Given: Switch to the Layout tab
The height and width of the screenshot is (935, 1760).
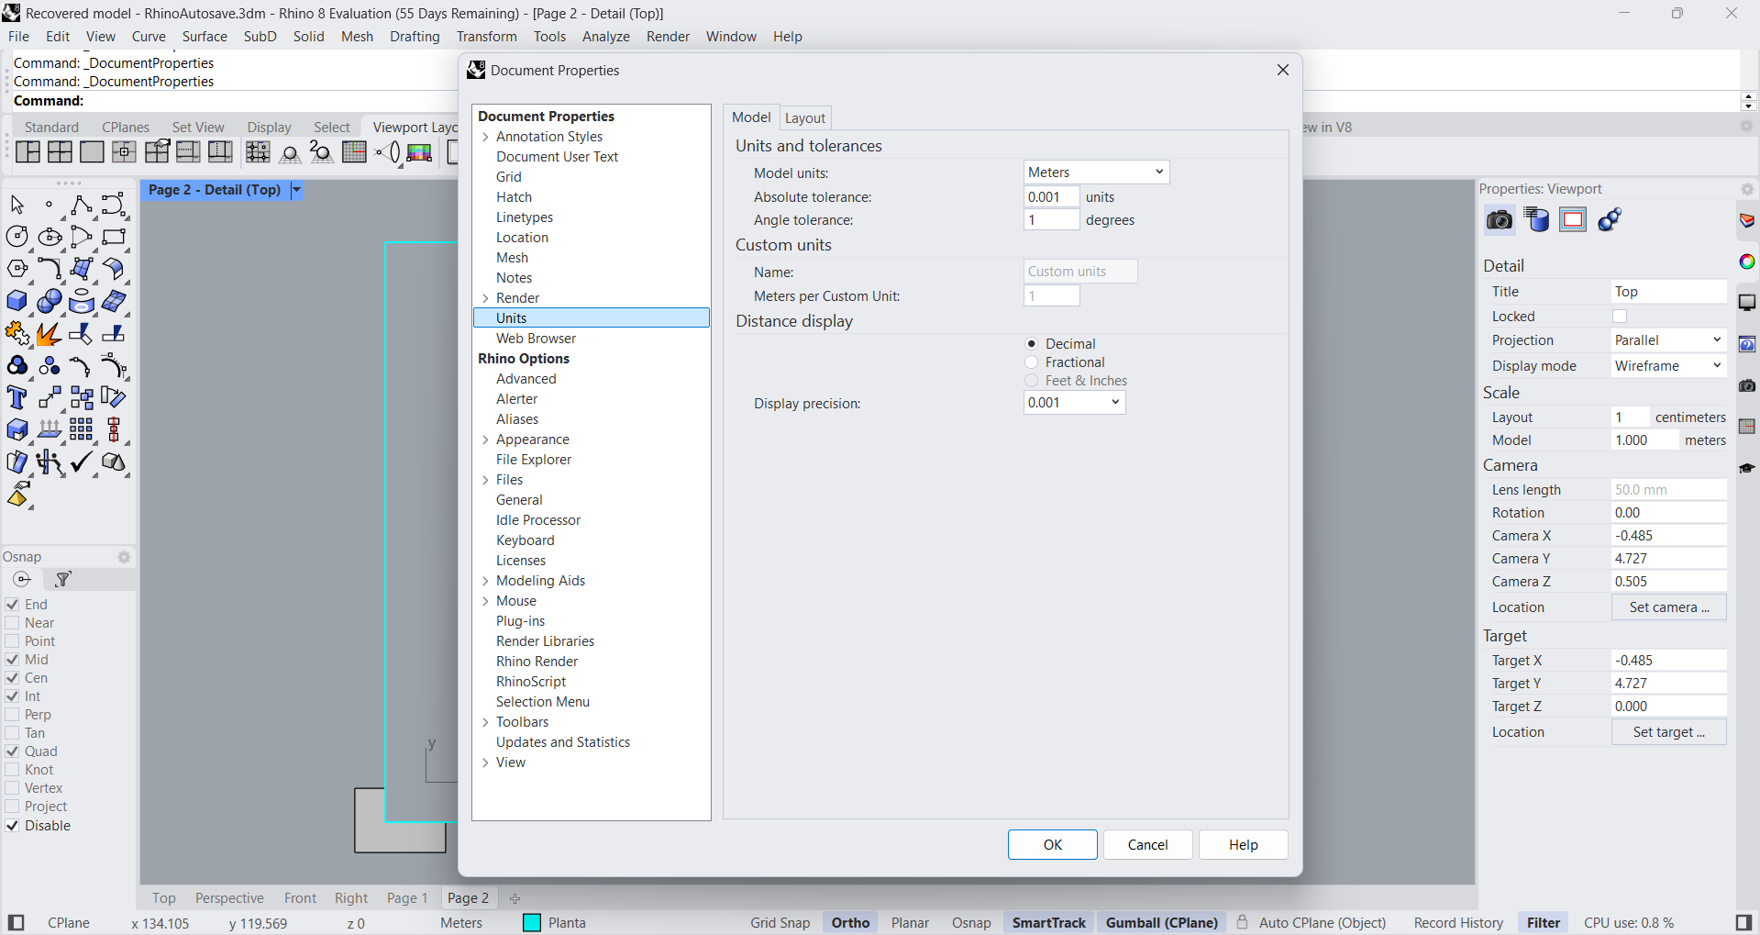Looking at the screenshot, I should click(804, 117).
